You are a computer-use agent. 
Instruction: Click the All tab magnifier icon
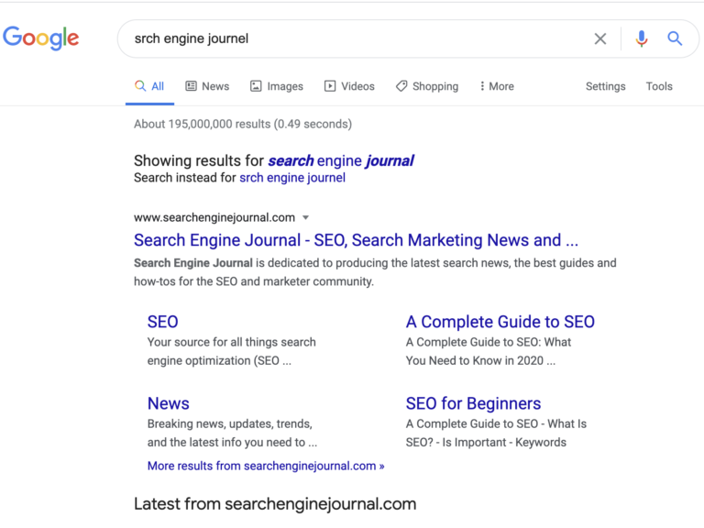pos(140,86)
